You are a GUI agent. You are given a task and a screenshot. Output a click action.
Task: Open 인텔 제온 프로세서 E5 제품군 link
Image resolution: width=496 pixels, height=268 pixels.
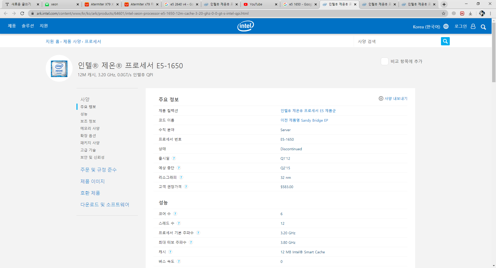[x=308, y=111]
